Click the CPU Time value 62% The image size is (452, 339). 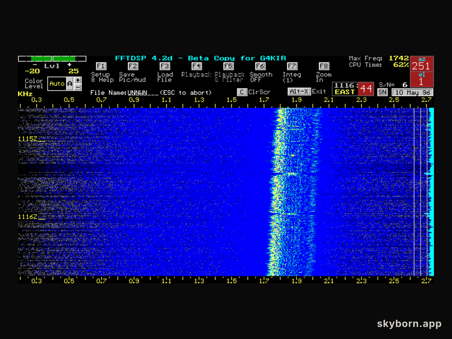[x=401, y=65]
